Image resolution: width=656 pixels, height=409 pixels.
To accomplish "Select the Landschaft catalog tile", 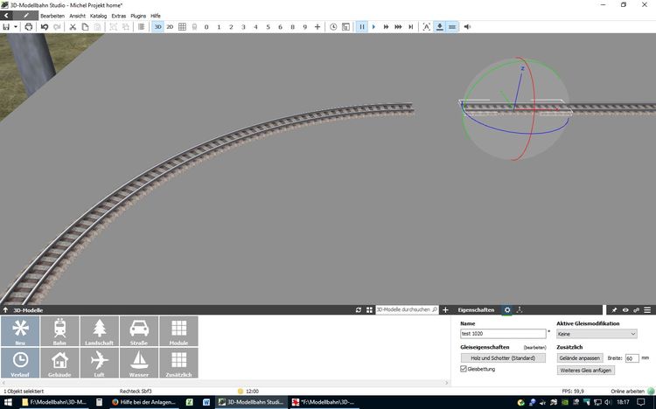I will pos(99,331).
